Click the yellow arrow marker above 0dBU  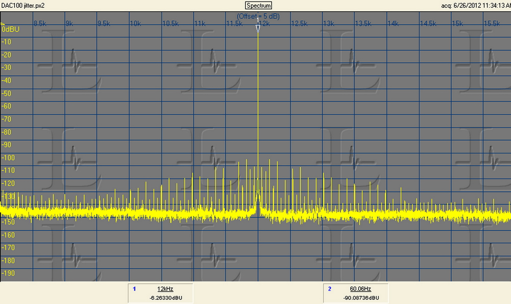pos(3,23)
